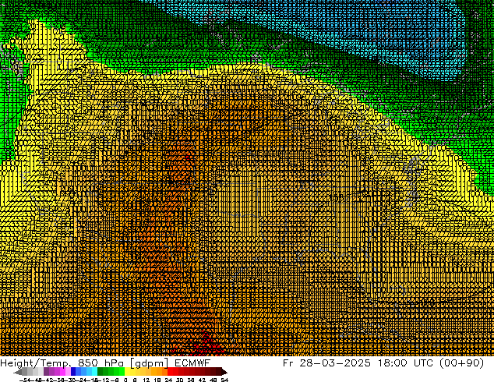Click the '(00+90)' forecast offset text
494x382 pixels.
point(462,363)
